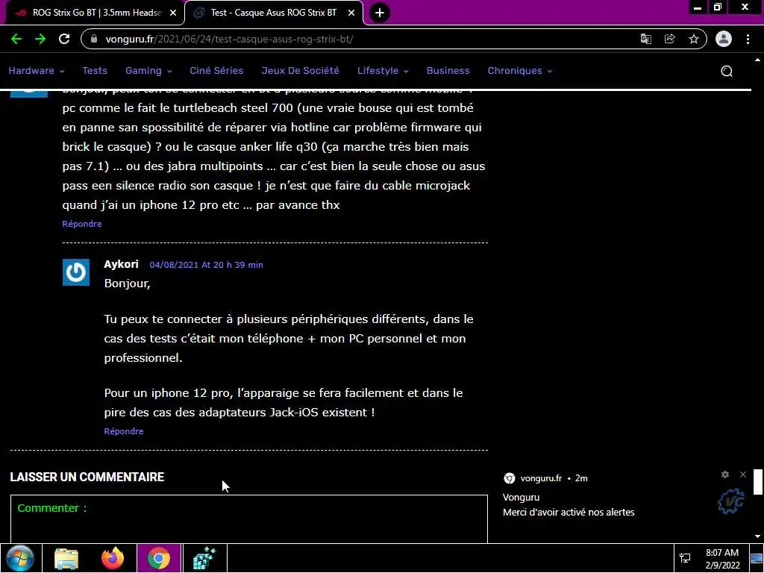Viewport: 764px width, 573px height.
Task: Click the show desktop button
Action: click(757, 558)
